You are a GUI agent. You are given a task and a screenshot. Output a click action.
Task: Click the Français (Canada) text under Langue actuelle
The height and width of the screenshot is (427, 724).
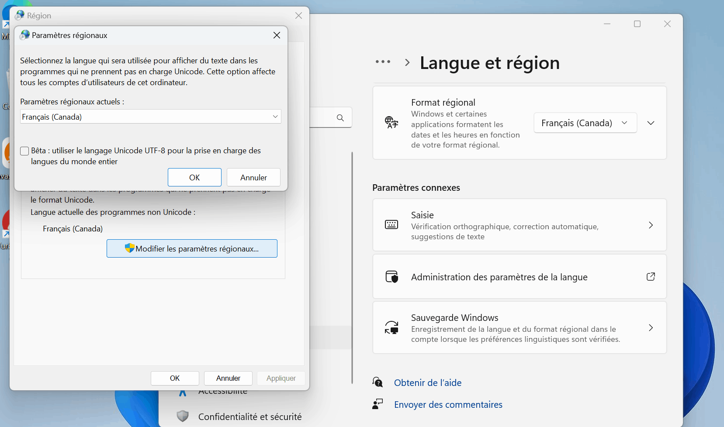pyautogui.click(x=73, y=229)
